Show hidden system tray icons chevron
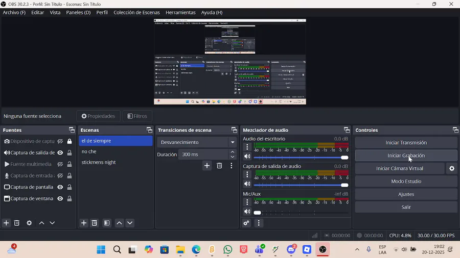This screenshot has height=258, width=460. tap(357, 249)
